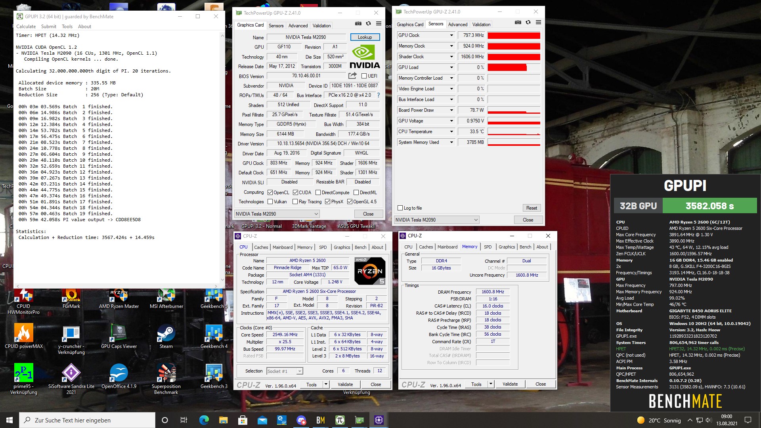The image size is (761, 428).
Task: Open Microsoft Edge from taskbar
Action: [204, 420]
